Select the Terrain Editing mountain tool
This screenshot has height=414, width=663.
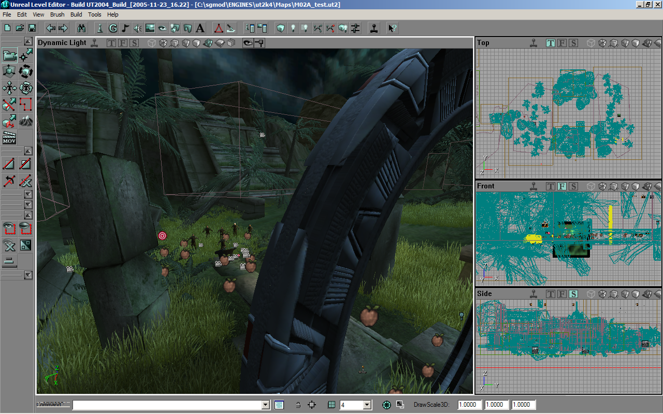(x=26, y=121)
